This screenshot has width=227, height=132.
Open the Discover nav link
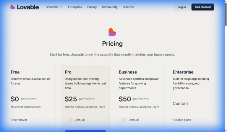pyautogui.click(x=129, y=7)
